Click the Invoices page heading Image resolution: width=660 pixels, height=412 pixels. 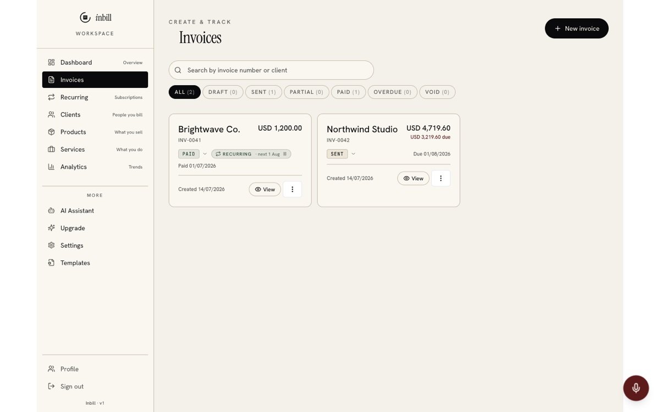(x=200, y=38)
